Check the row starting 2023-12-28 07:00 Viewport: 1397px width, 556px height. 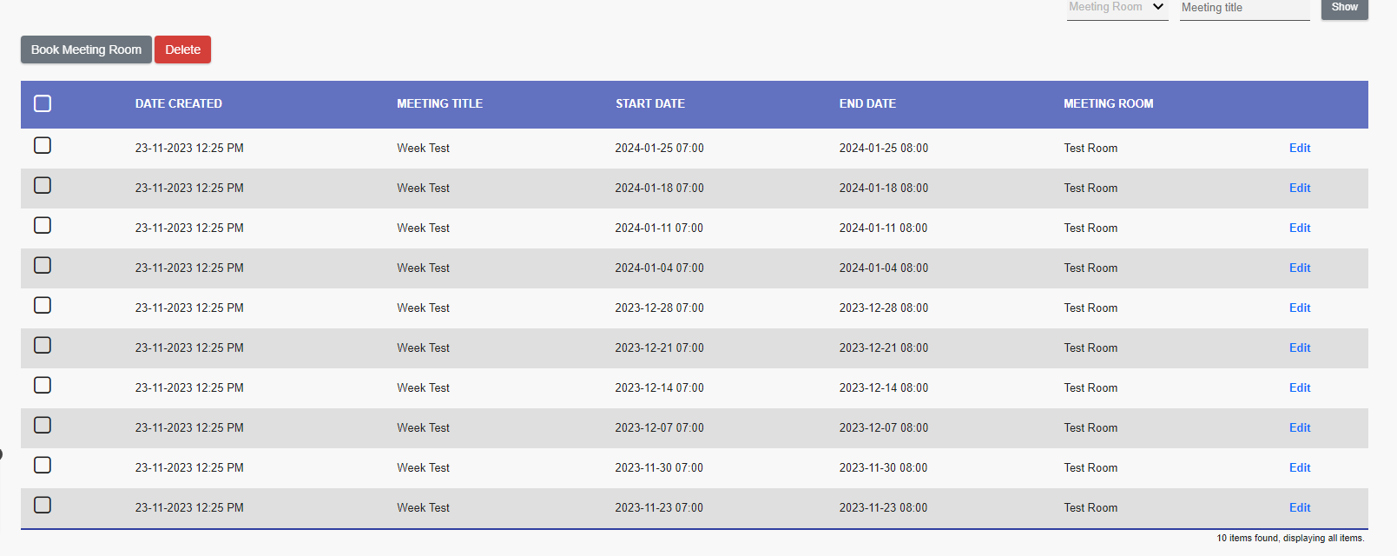43,305
